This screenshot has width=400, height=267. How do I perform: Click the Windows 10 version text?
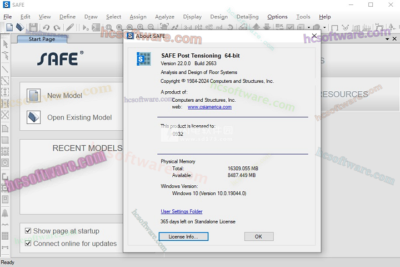tap(209, 194)
